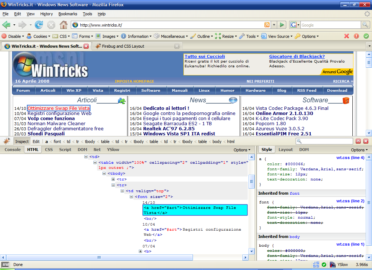The width and height of the screenshot is (372, 270).
Task: Open the View Source dropdown menu
Action: [276, 36]
